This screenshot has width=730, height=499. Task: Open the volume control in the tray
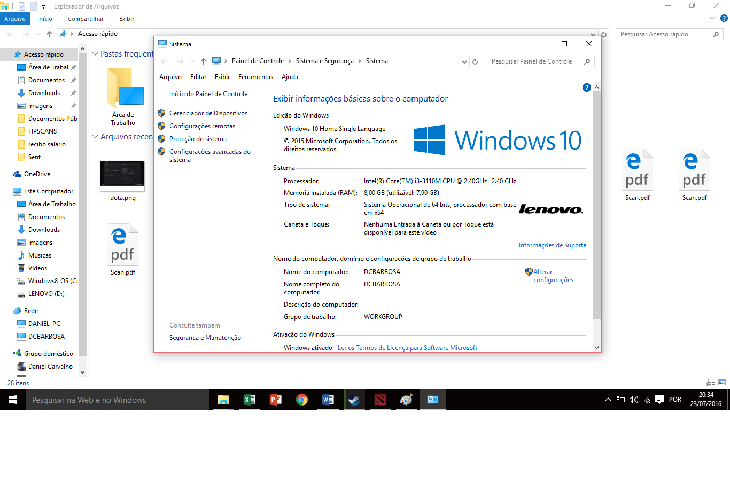coord(634,400)
